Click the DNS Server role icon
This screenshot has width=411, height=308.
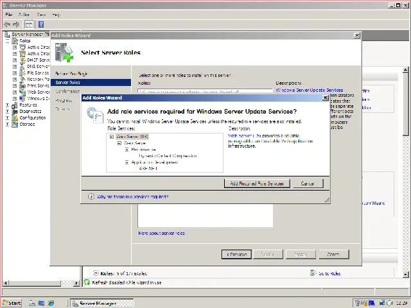tap(22, 67)
